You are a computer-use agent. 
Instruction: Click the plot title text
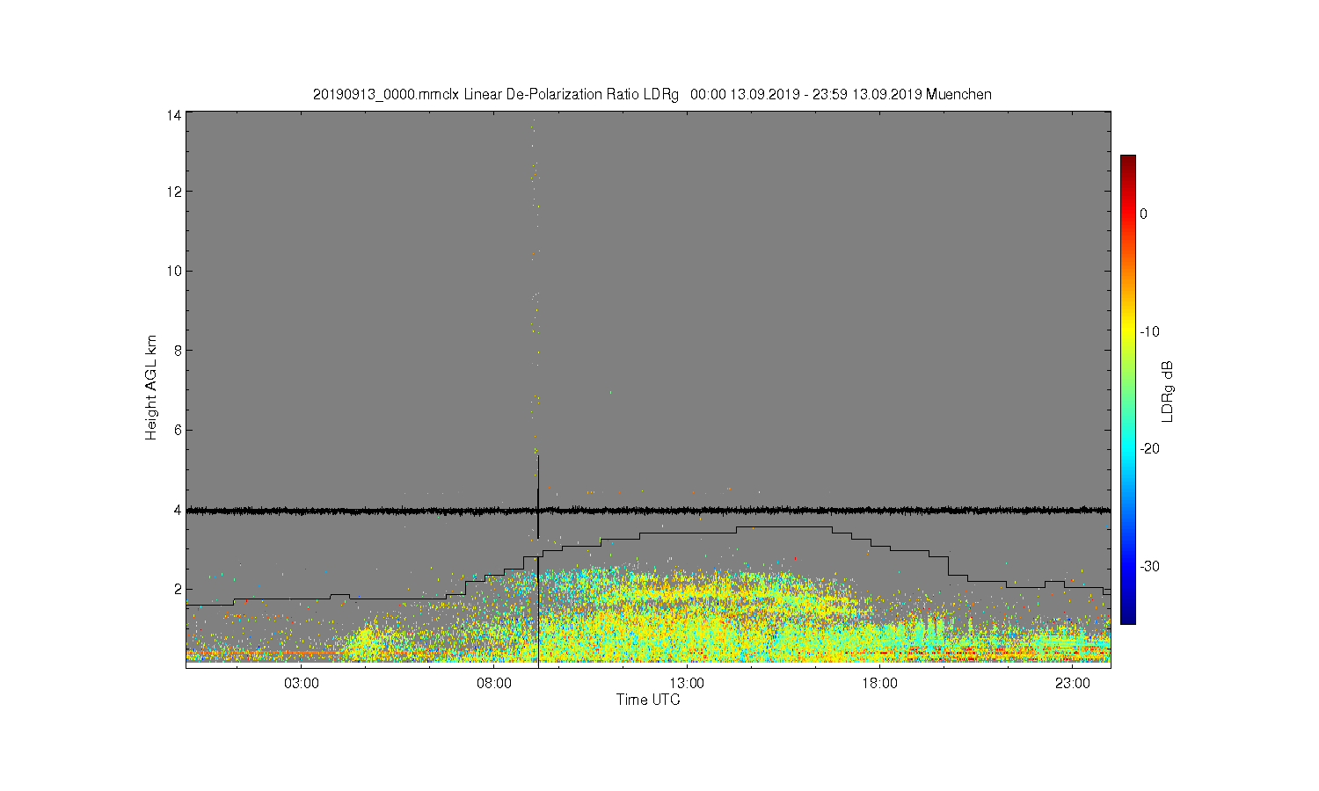(652, 94)
